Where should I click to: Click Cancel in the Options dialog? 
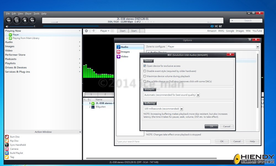(237, 141)
